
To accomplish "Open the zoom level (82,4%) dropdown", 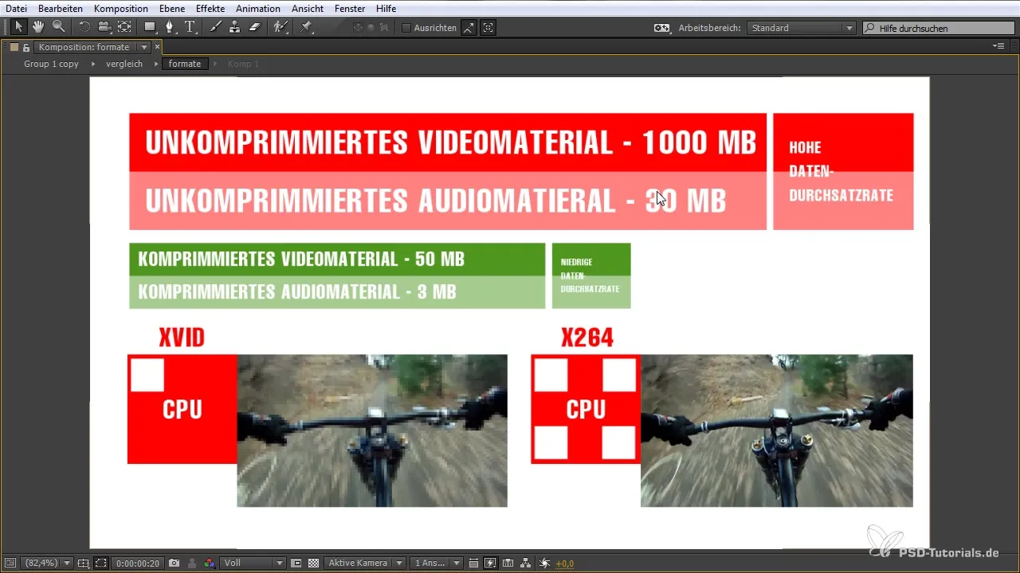I will pos(47,563).
